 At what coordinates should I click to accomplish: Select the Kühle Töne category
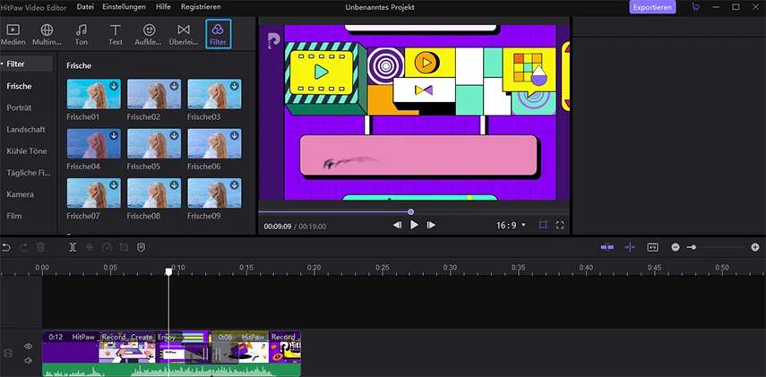pos(26,151)
